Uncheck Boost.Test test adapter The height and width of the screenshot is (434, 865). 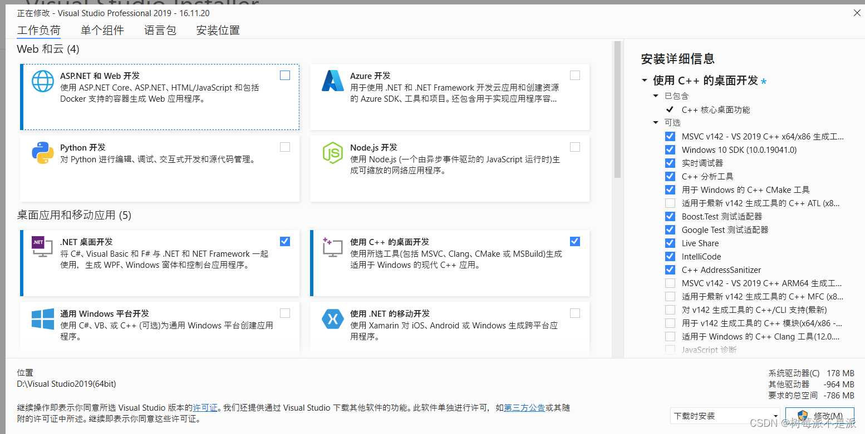coord(670,216)
